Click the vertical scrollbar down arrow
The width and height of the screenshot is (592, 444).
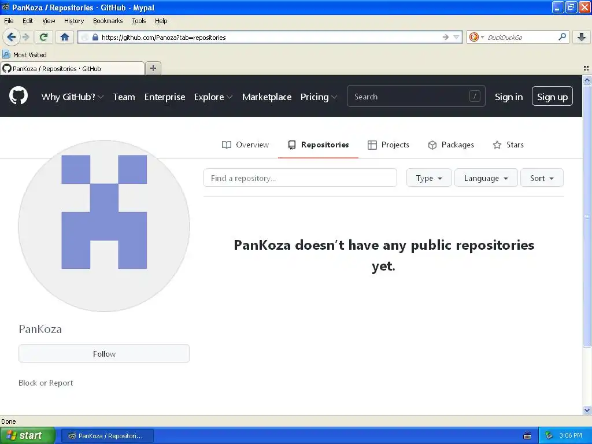[587, 410]
